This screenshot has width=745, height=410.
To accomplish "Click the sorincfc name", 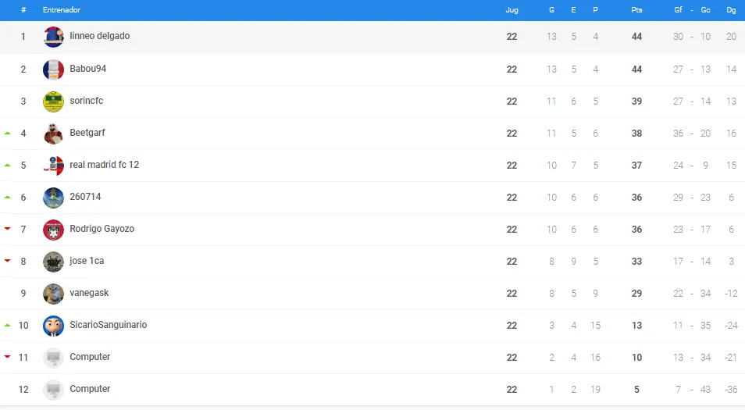I will pos(87,101).
